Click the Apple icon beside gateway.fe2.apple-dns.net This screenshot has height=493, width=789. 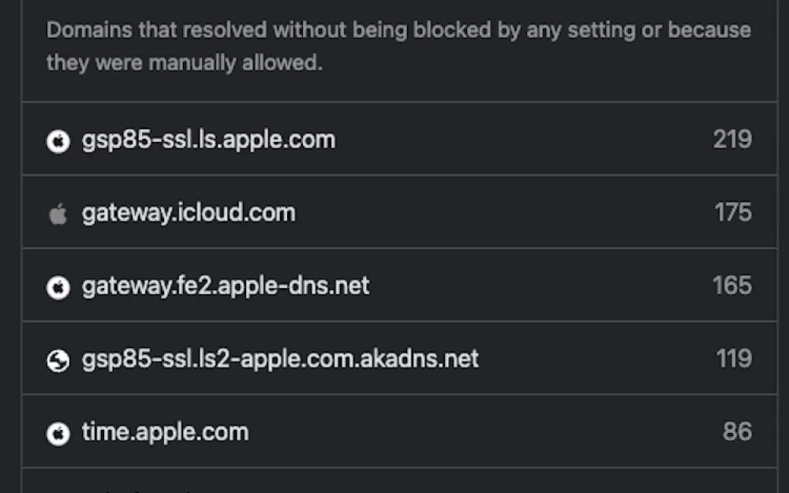pyautogui.click(x=58, y=287)
